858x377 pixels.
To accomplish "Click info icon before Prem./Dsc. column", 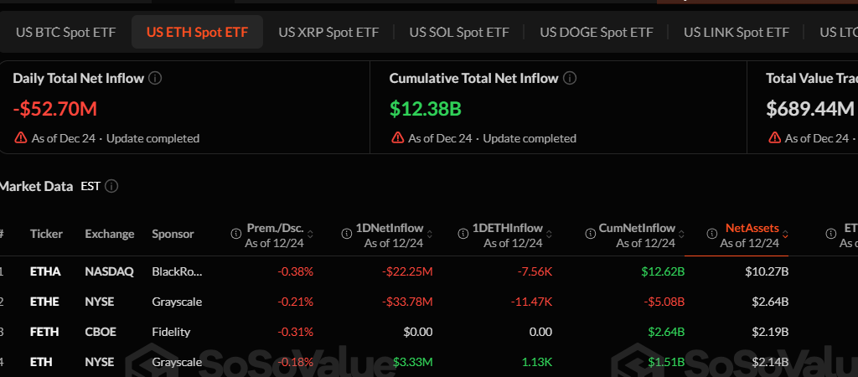I will pos(237,233).
